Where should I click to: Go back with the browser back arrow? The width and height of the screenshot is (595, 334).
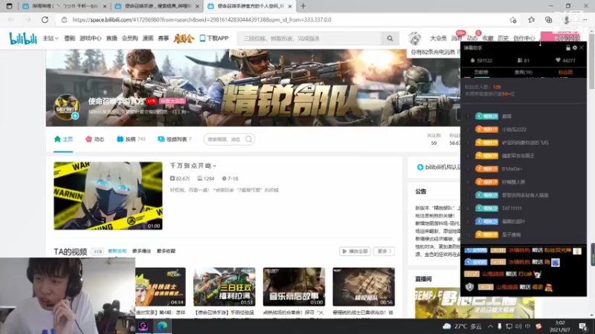(11, 20)
